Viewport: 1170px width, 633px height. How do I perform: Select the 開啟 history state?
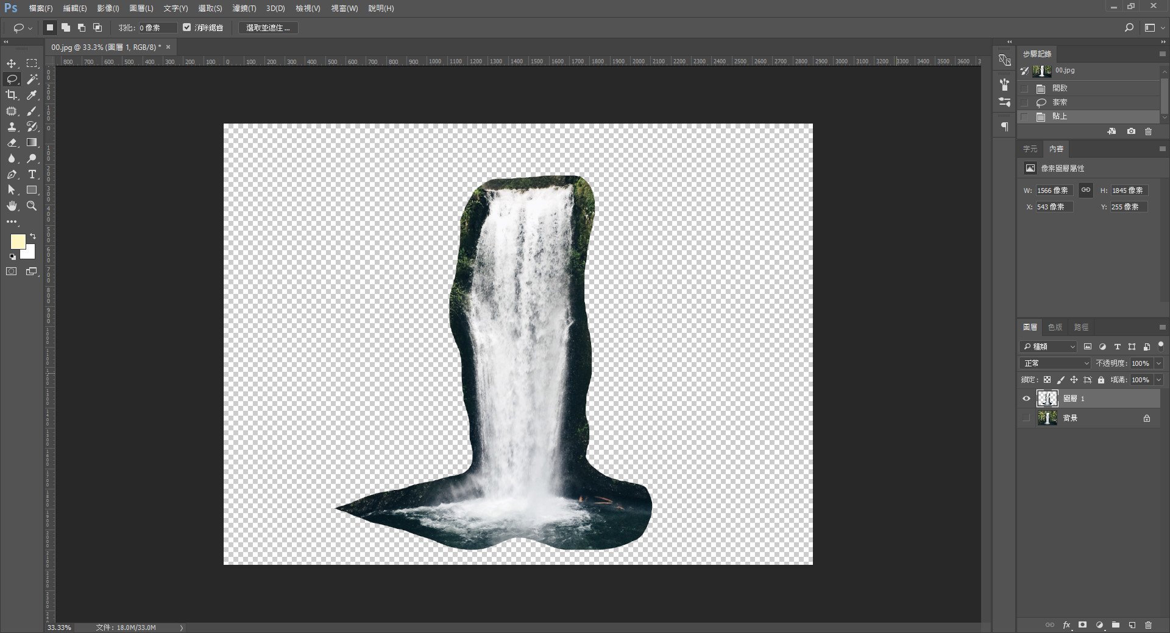coord(1089,88)
